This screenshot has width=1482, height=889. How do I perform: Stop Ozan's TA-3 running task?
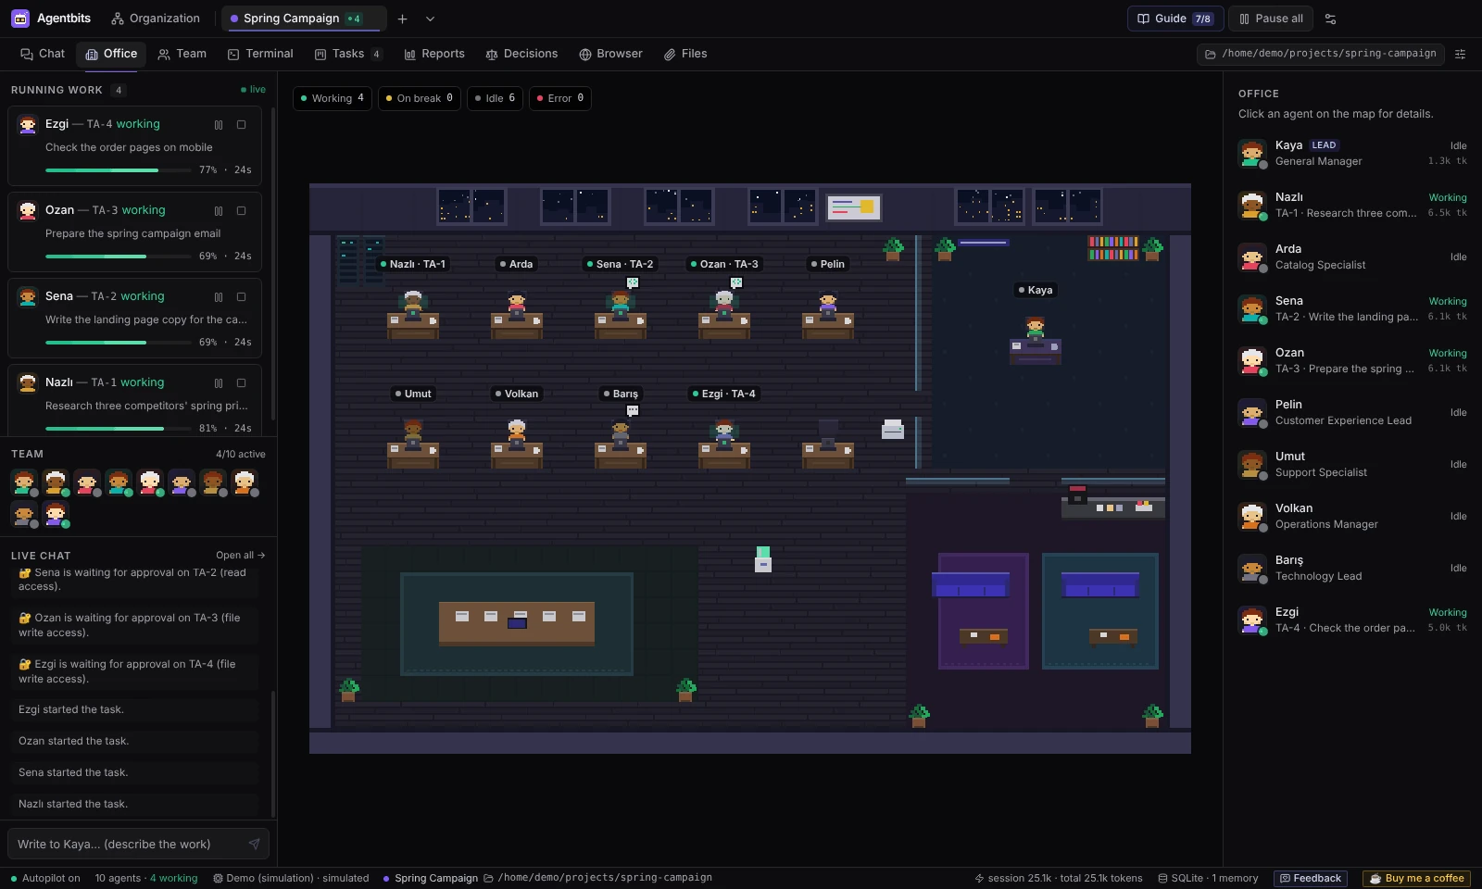[x=241, y=210]
